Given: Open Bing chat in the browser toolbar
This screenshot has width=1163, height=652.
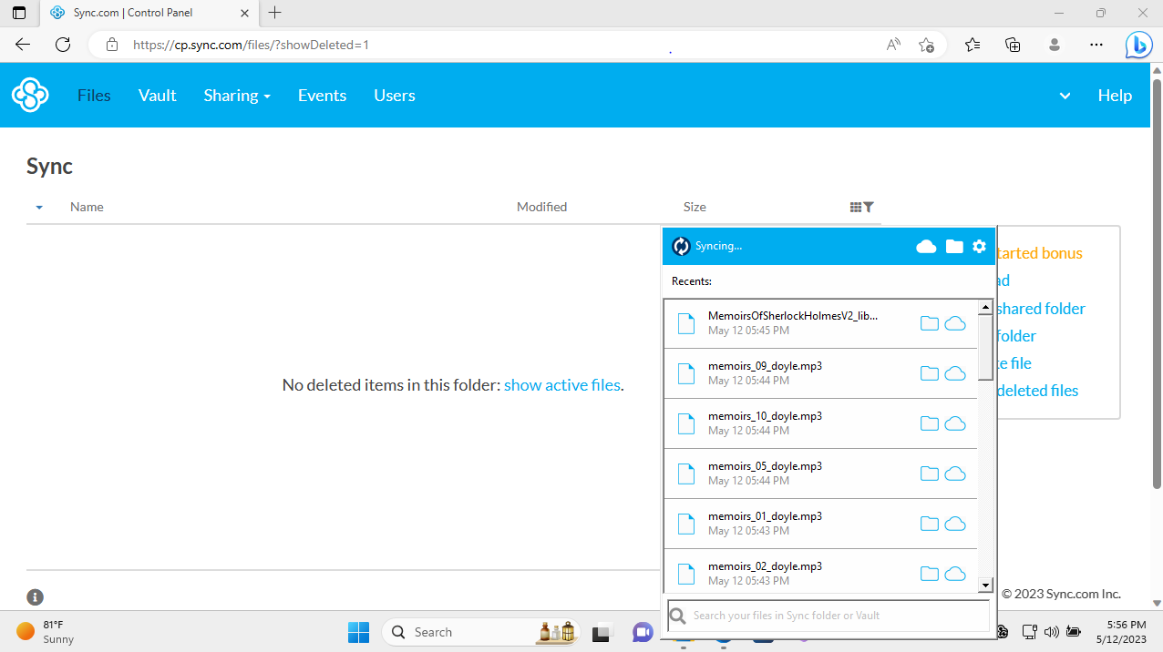Looking at the screenshot, I should pyautogui.click(x=1138, y=44).
